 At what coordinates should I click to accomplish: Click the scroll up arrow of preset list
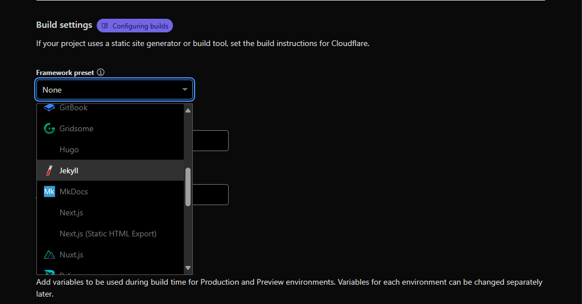click(x=188, y=110)
